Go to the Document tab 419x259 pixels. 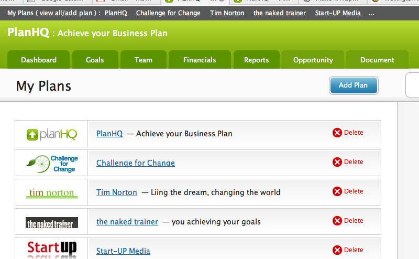coord(377,60)
